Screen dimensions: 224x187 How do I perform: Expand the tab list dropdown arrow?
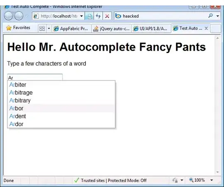49,29
